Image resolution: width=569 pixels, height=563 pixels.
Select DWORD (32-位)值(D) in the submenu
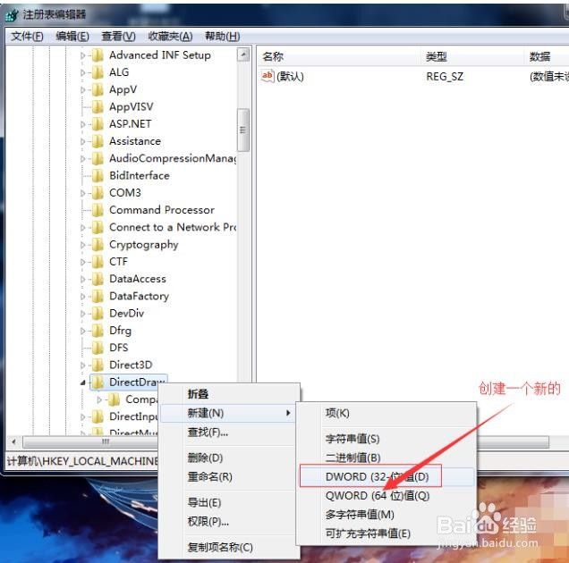click(386, 476)
